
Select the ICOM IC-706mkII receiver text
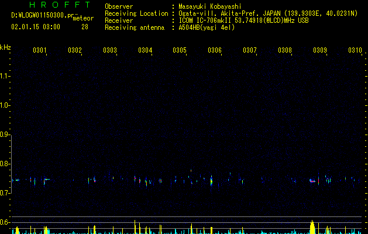205,20
